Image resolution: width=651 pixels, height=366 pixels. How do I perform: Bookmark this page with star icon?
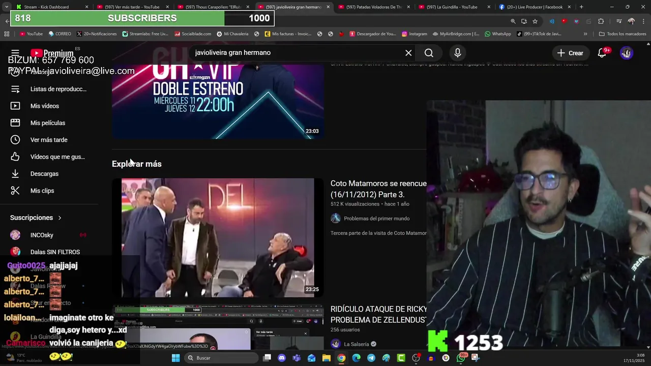click(x=535, y=21)
